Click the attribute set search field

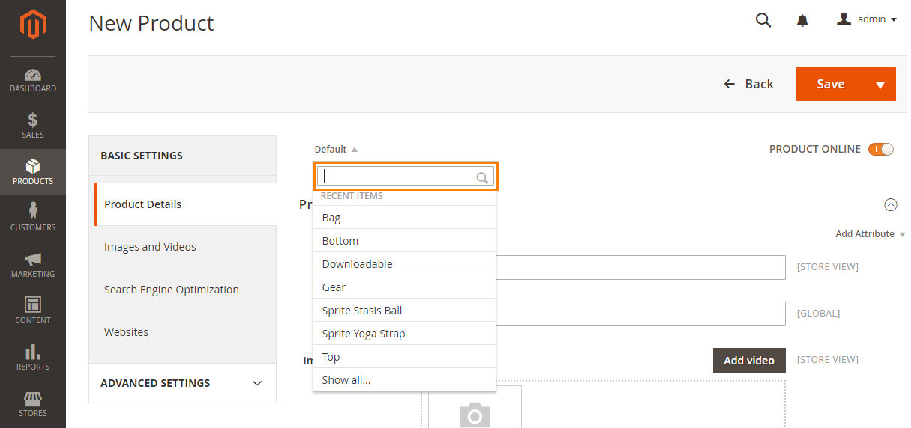click(x=397, y=177)
